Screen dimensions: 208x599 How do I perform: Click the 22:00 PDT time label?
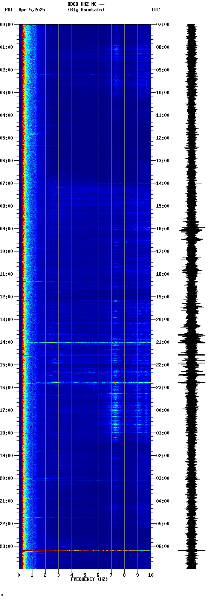click(6, 524)
